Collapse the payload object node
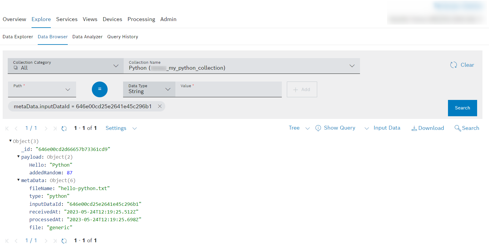The width and height of the screenshot is (489, 247). click(x=18, y=157)
